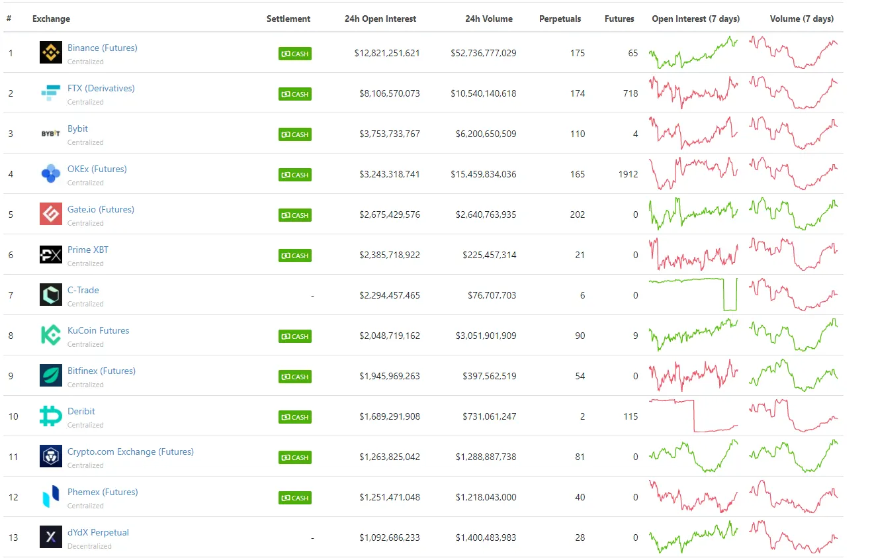Click the Volume (7 days) column header

tap(802, 19)
